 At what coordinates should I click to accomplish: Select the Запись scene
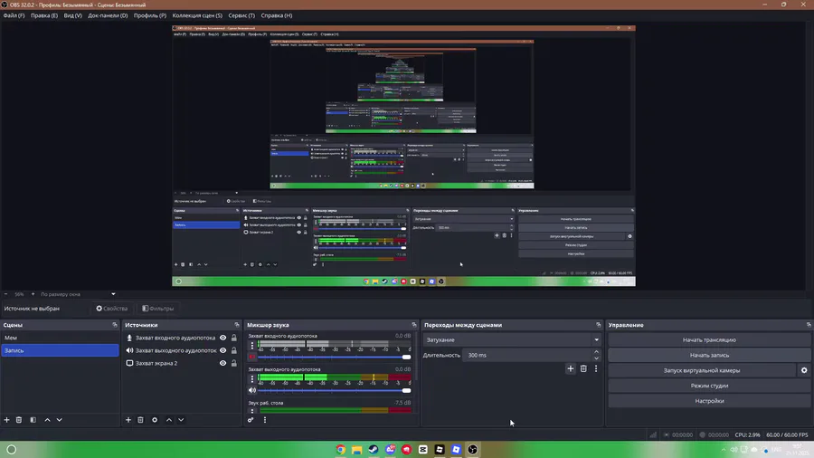60,350
